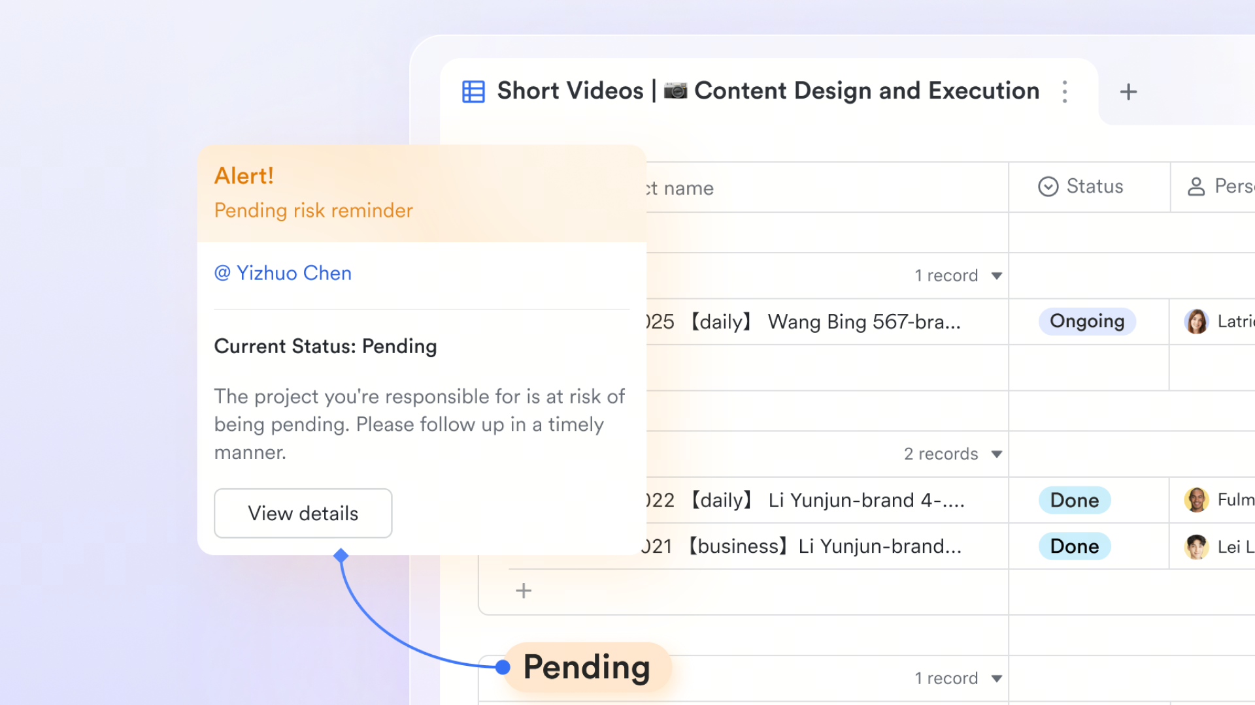Click Latrice's avatar in Ongoing row
Image resolution: width=1255 pixels, height=705 pixels.
tap(1196, 321)
